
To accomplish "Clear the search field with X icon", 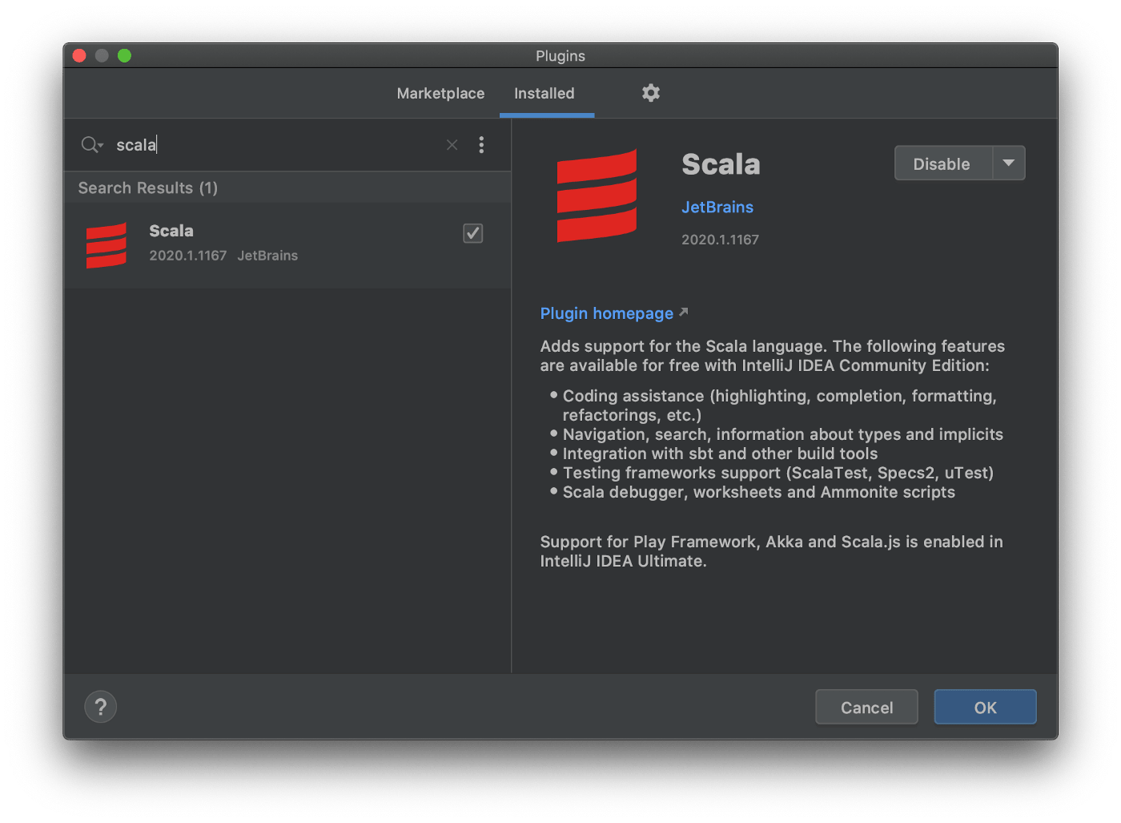I will [x=452, y=145].
